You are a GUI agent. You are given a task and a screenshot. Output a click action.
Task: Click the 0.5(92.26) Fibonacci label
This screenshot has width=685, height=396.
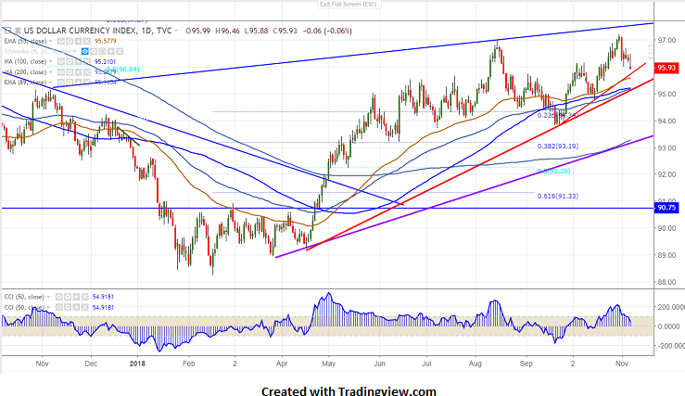pos(553,171)
